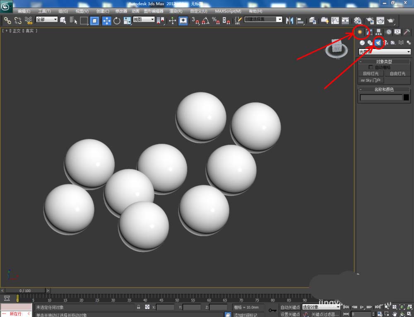Select the Move transform tool
The height and width of the screenshot is (317, 414).
[106, 21]
